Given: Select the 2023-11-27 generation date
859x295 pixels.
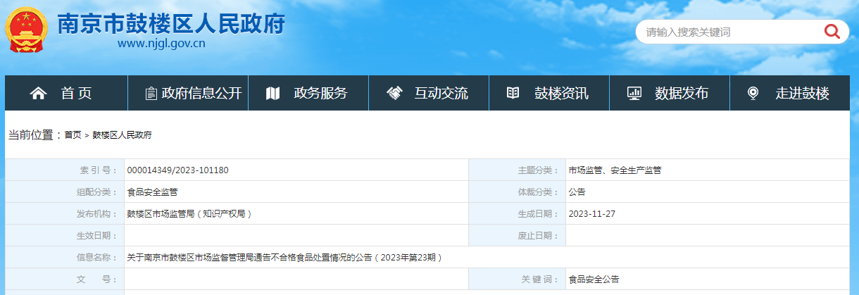Looking at the screenshot, I should coord(591,214).
